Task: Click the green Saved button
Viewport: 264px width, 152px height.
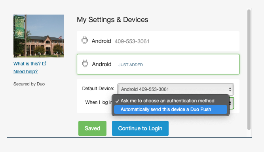Action: click(92, 128)
